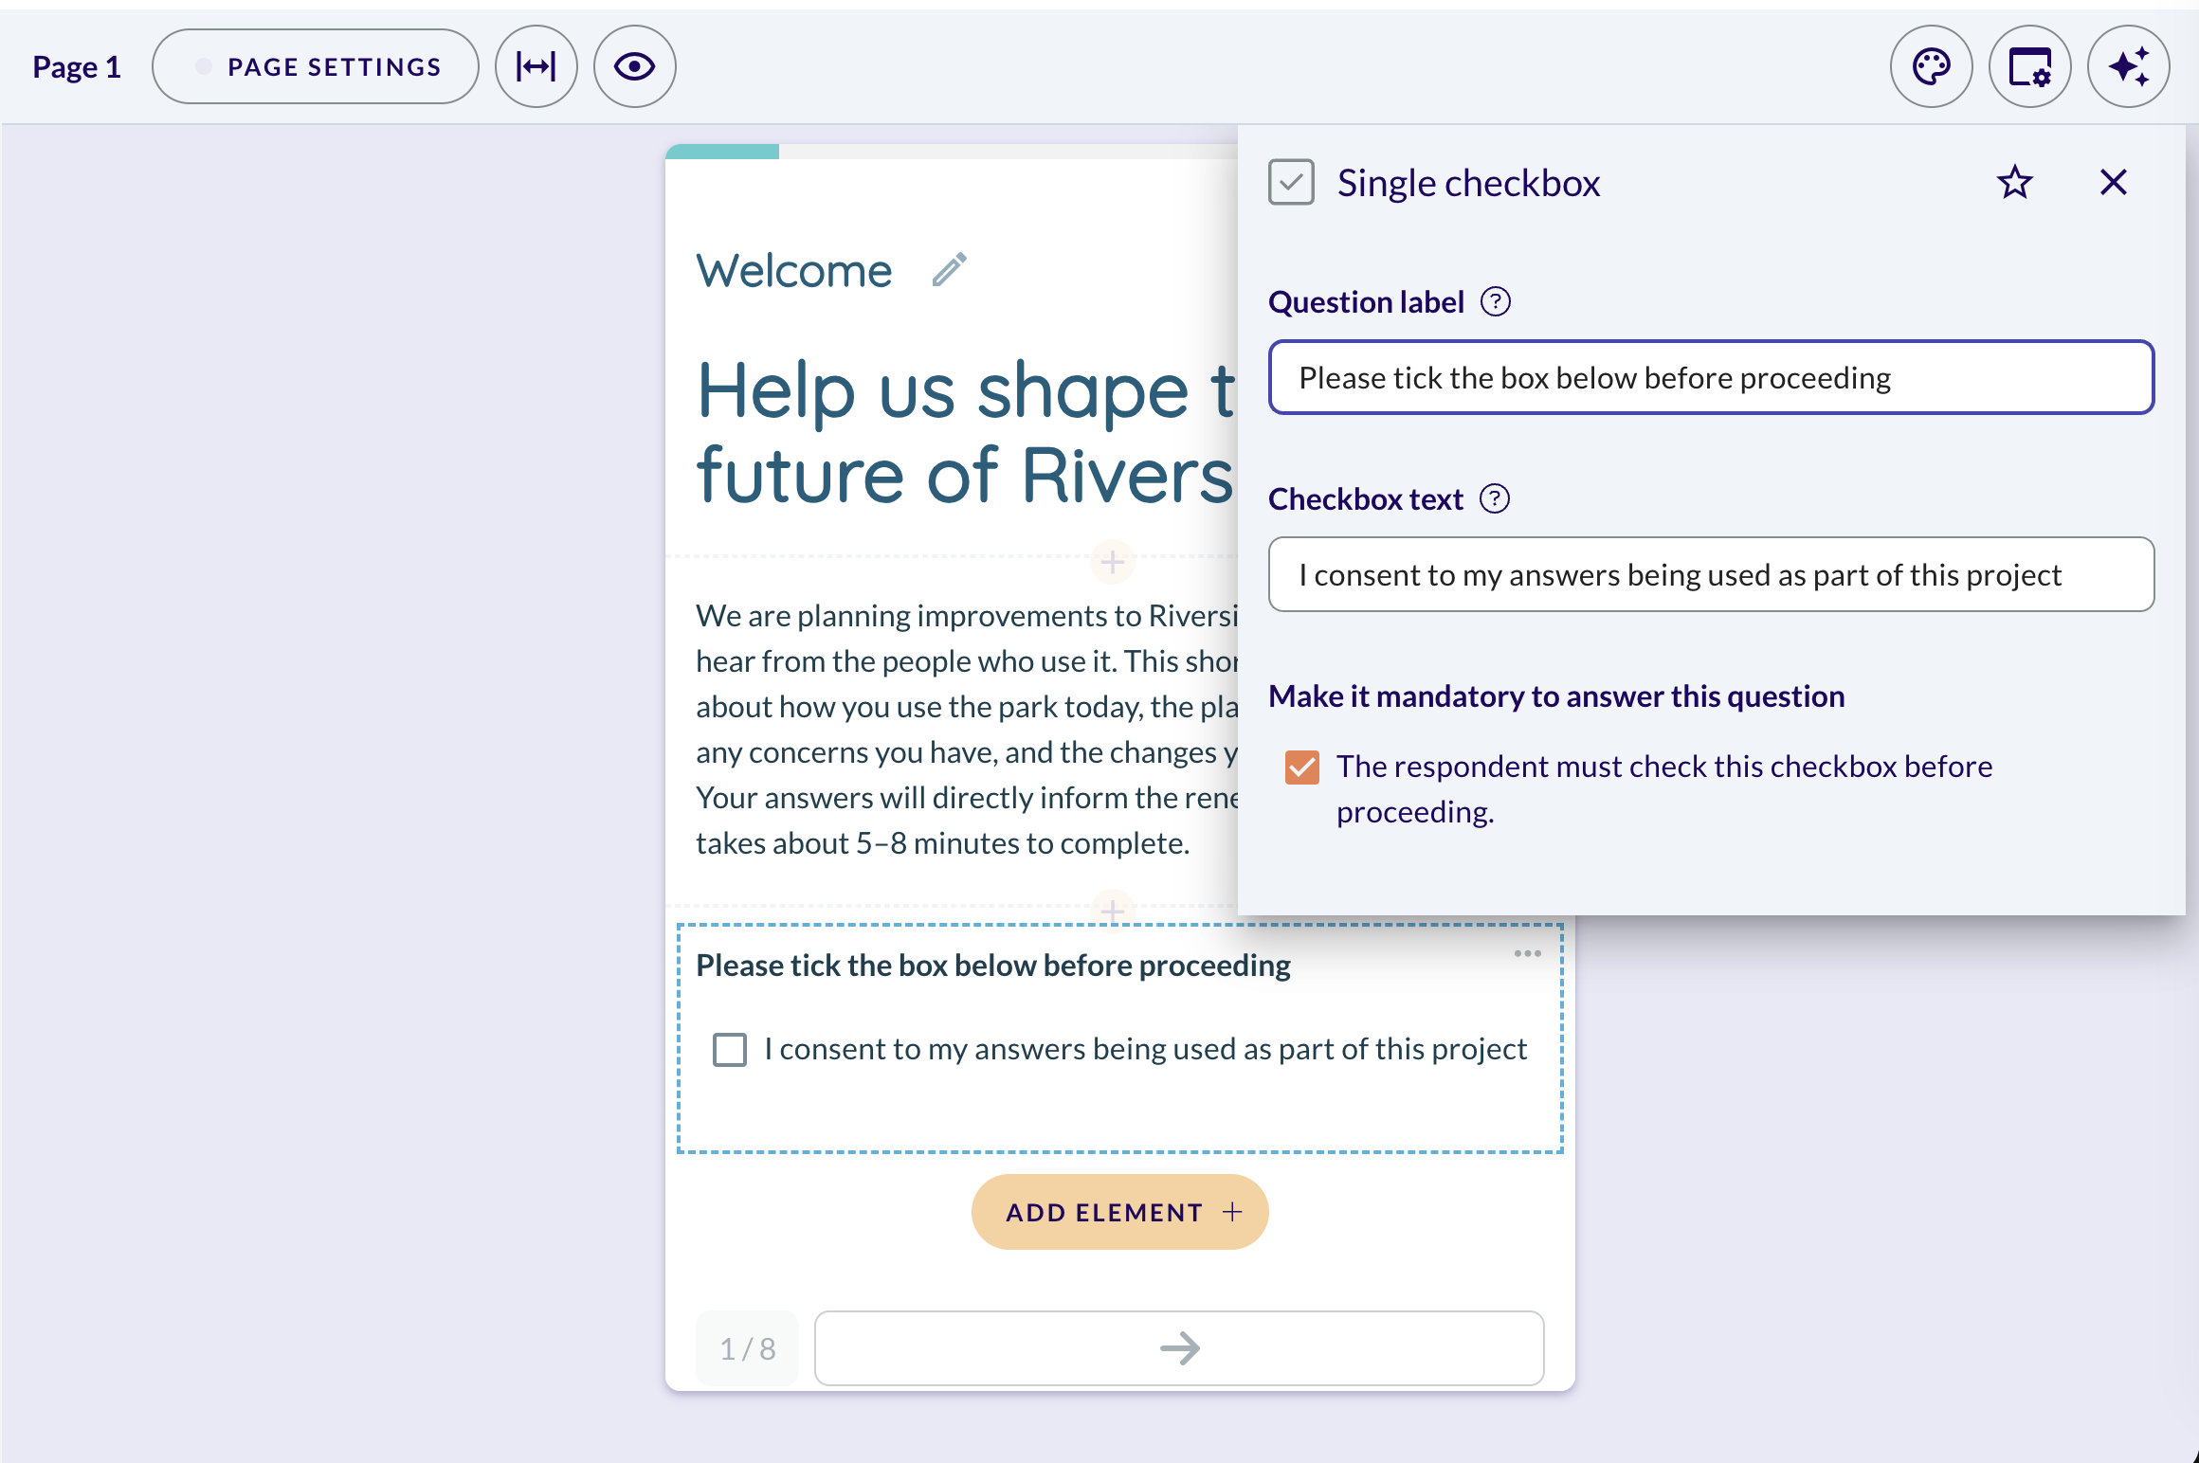2199x1463 pixels.
Task: Click the Checkbox text help icon
Action: 1494,498
